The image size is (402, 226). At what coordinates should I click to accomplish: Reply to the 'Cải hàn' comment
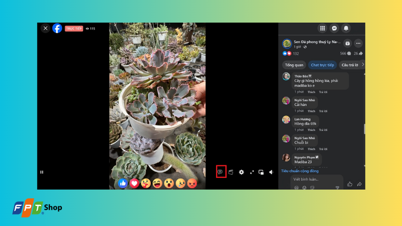click(x=323, y=111)
